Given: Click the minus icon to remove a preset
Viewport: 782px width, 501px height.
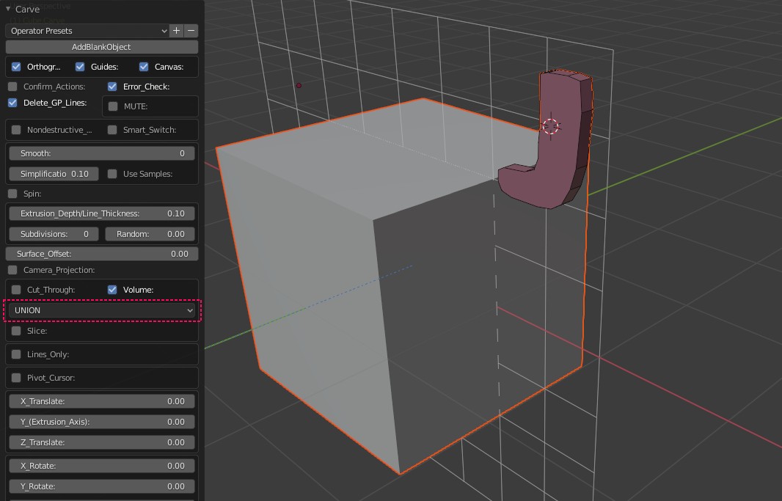Looking at the screenshot, I should tap(191, 31).
